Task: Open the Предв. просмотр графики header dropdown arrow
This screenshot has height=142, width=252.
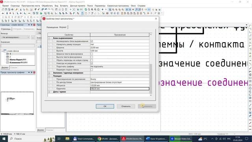Action: 29,73
